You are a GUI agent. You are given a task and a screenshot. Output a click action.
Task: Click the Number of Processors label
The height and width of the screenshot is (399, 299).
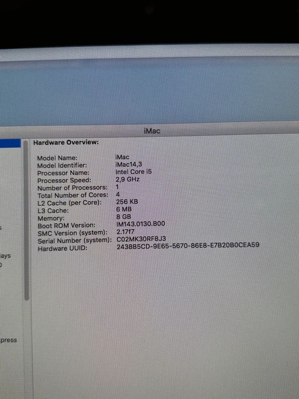[73, 188]
